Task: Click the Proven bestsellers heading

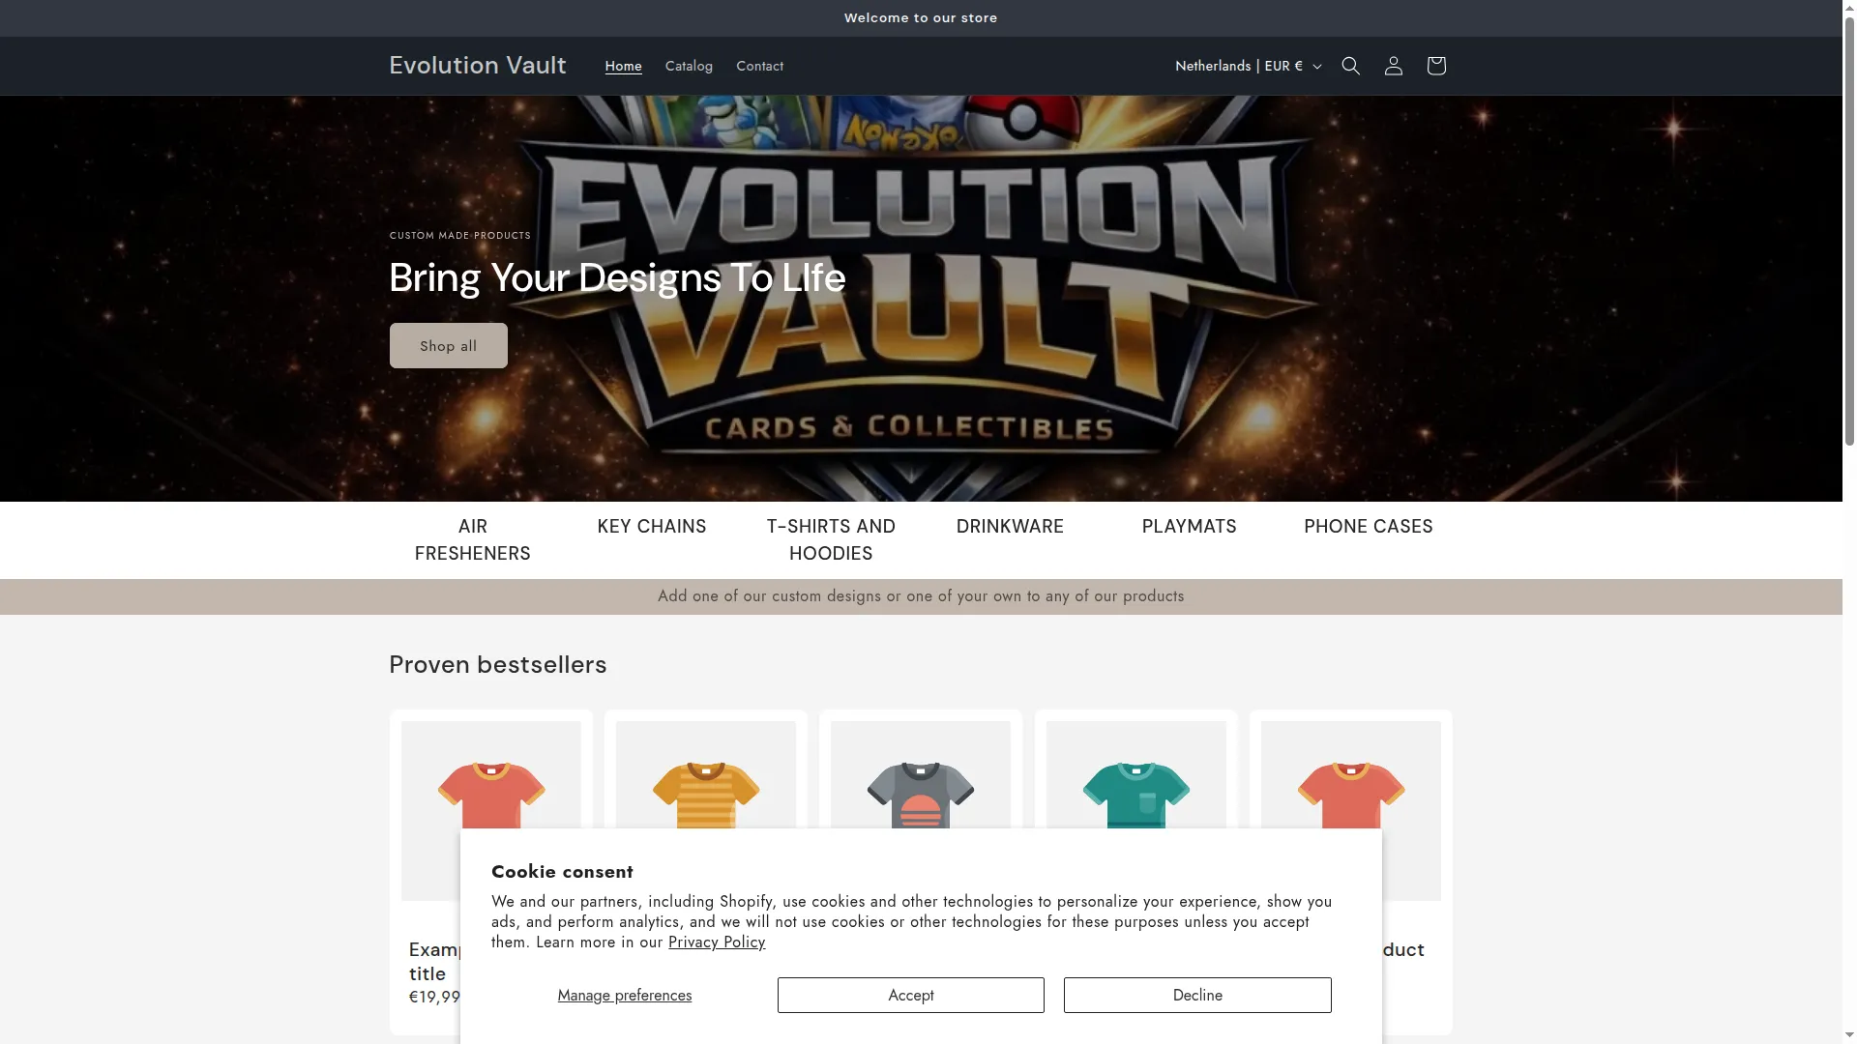Action: (497, 664)
